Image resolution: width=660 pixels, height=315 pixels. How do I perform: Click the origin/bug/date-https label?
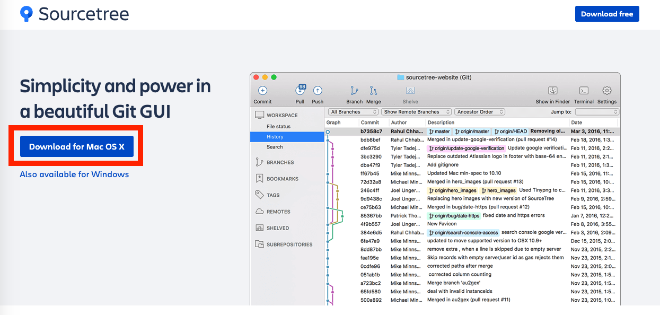coord(454,215)
